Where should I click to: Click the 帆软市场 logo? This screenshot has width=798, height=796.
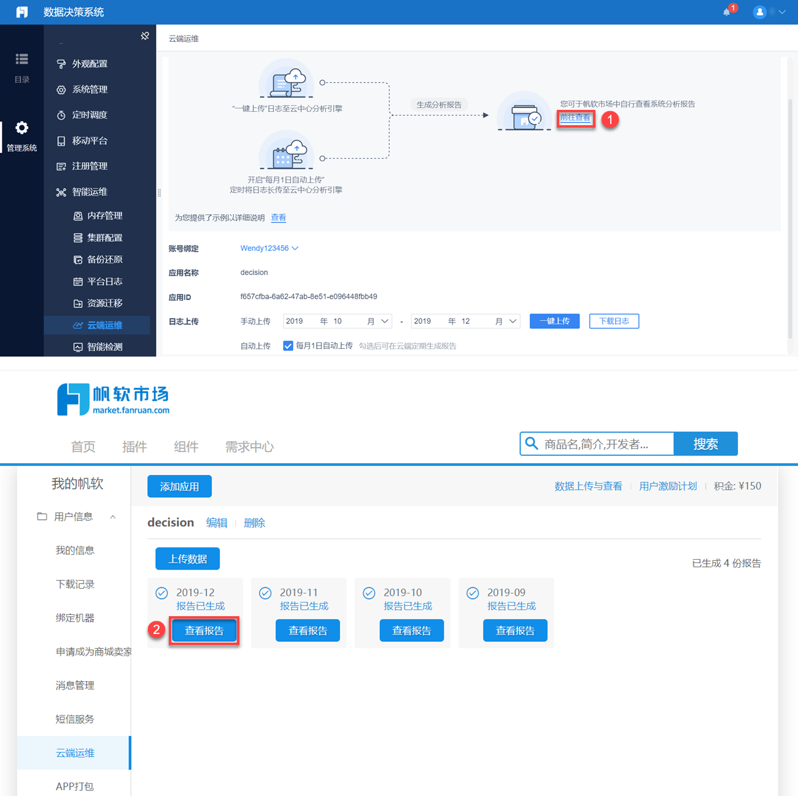[114, 400]
